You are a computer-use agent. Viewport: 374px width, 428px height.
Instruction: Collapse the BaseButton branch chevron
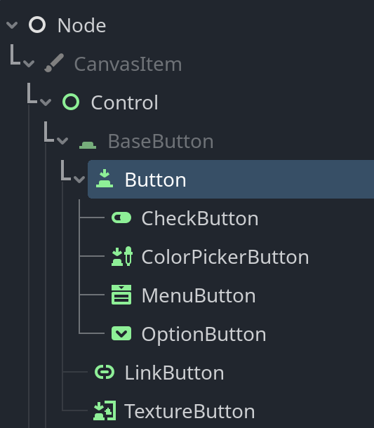62,141
